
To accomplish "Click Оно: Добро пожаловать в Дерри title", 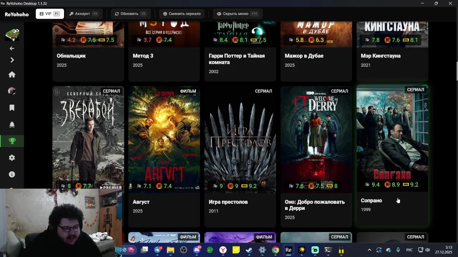I will 315,205.
